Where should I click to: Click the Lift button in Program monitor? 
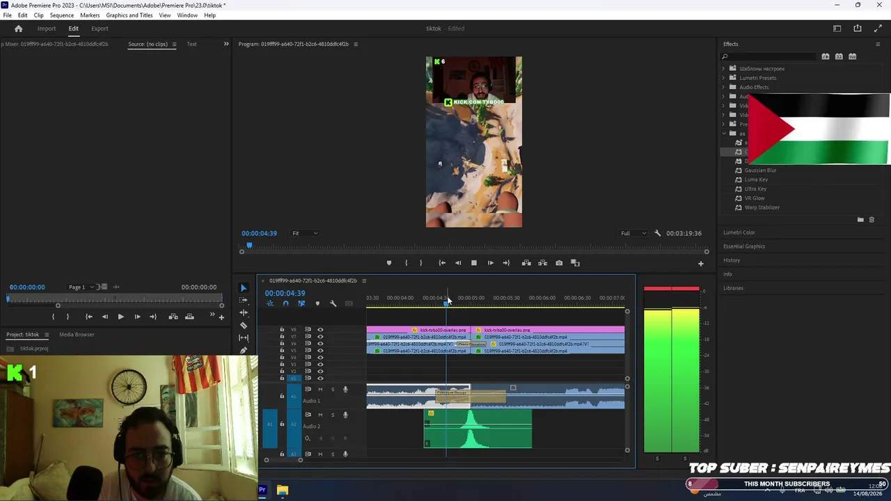[526, 263]
